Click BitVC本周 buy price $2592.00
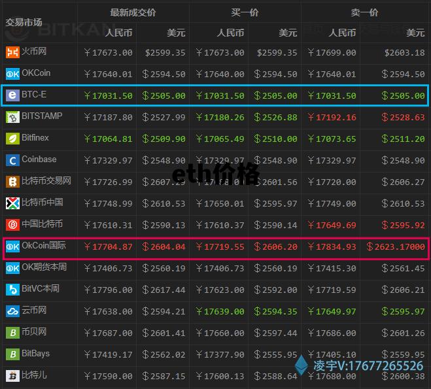 (x=276, y=290)
